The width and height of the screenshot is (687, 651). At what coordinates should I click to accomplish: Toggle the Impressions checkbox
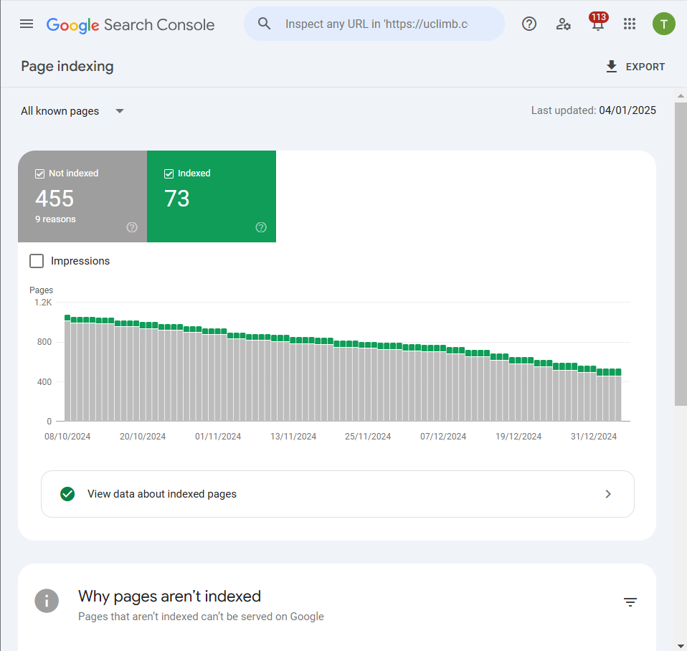click(37, 261)
